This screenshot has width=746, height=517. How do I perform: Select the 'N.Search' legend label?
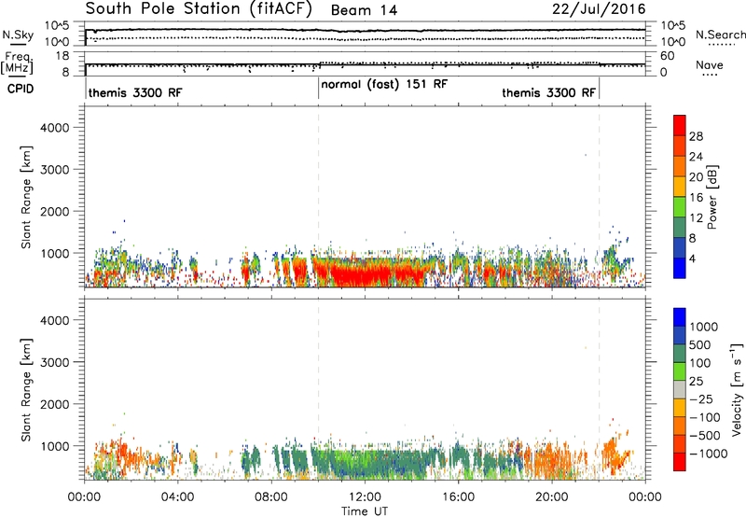[x=720, y=35]
